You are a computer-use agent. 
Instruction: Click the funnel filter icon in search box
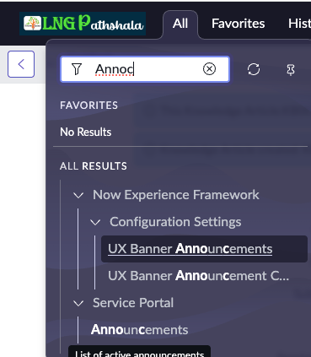tap(77, 69)
